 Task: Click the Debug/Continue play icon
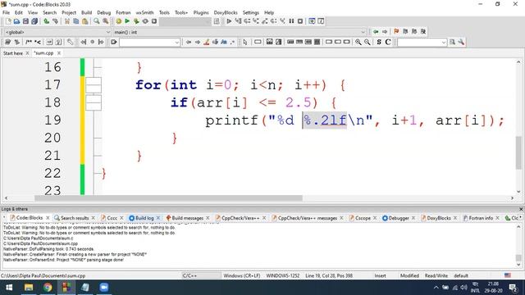[x=229, y=21]
